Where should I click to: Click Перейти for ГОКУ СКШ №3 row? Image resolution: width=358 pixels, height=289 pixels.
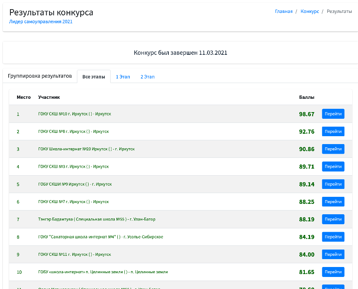pos(333,167)
